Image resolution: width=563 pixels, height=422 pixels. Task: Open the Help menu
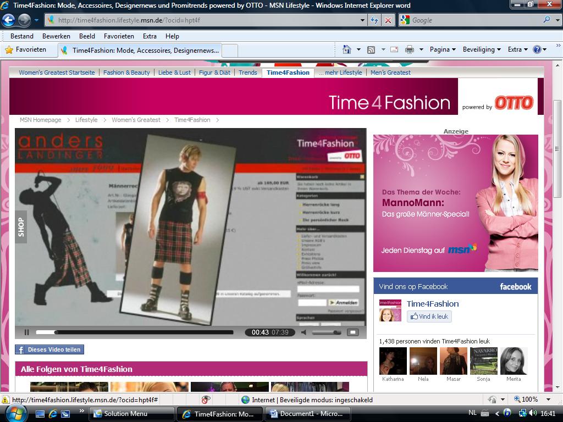pyautogui.click(x=172, y=36)
